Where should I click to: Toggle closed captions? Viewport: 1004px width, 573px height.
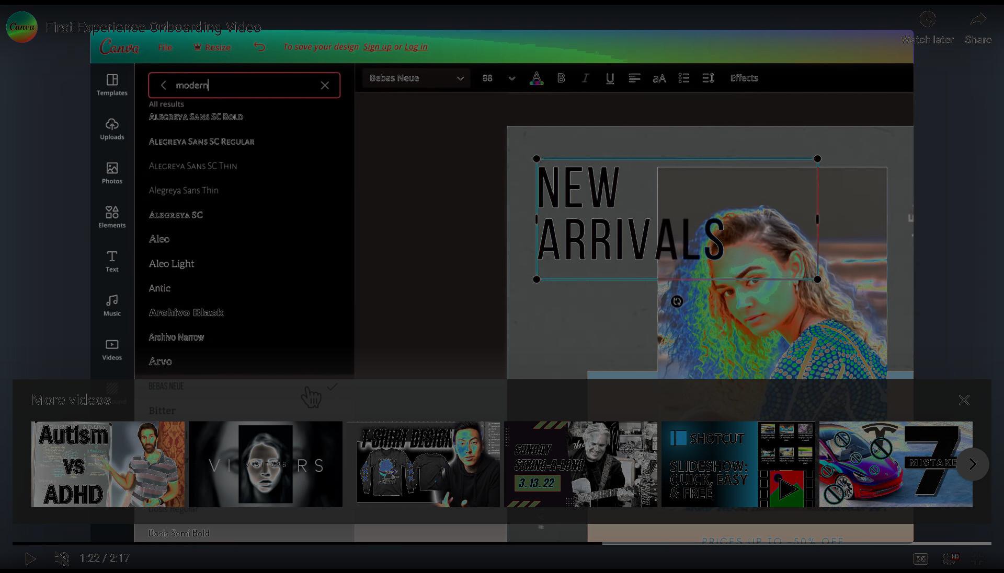(x=921, y=559)
